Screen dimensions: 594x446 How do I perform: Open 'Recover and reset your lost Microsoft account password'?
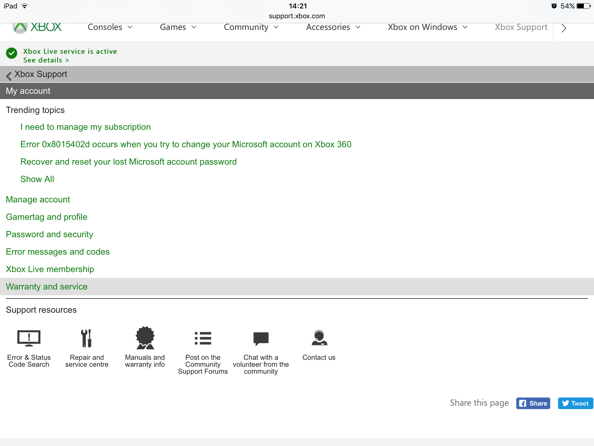tap(128, 162)
